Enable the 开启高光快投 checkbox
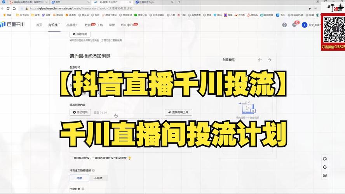This screenshot has height=194, width=345. point(71,158)
